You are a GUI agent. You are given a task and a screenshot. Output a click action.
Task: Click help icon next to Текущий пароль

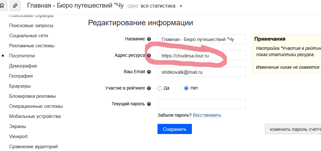[x=149, y=104]
